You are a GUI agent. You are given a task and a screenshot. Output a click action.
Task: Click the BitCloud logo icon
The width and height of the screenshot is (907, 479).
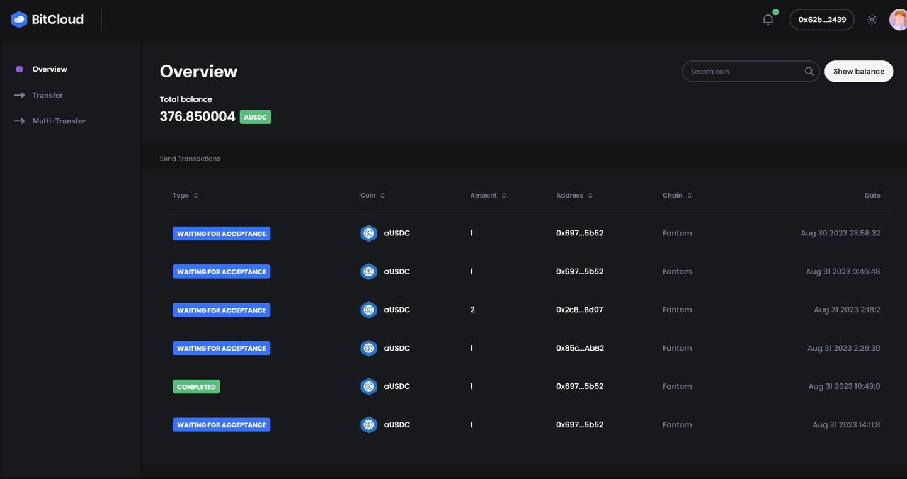tap(19, 20)
